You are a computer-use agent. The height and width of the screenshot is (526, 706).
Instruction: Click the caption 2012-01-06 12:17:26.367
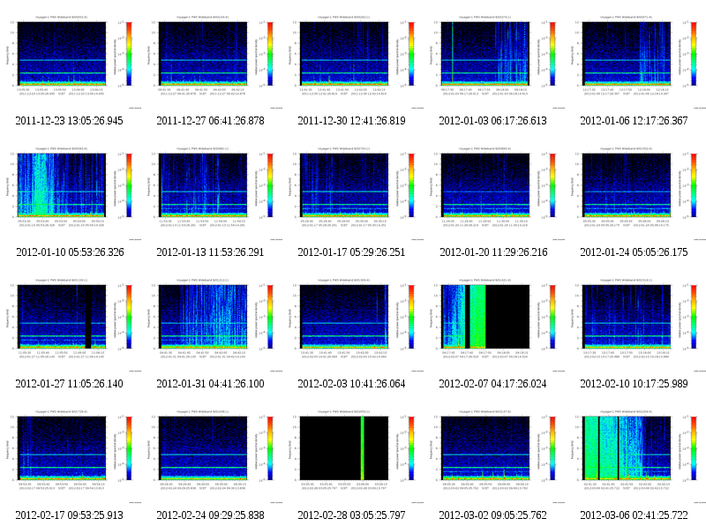pos(634,121)
